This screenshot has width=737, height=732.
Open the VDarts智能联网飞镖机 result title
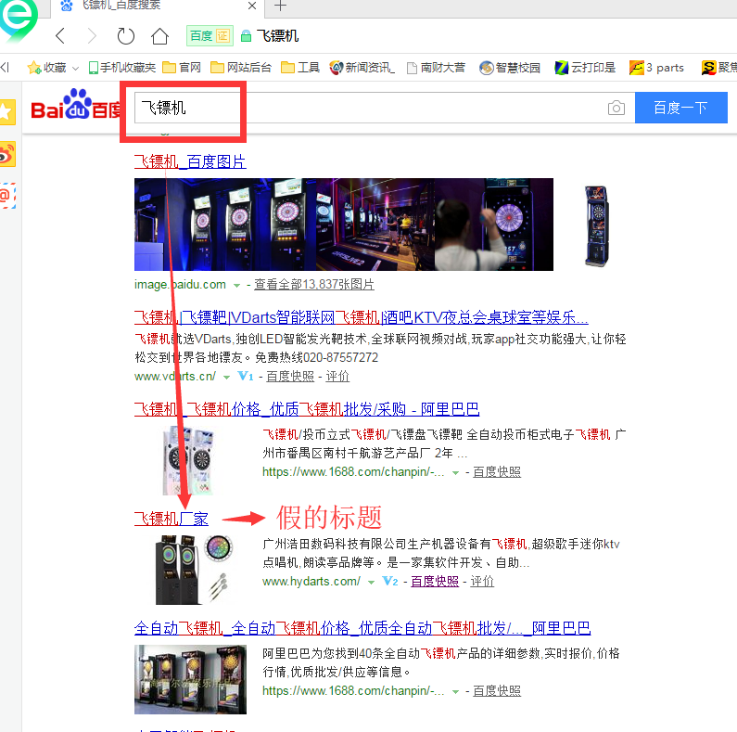[x=361, y=317]
